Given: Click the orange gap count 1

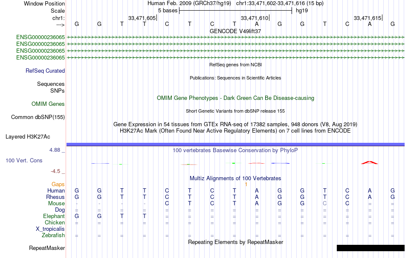Looking at the screenshot, I should pyautogui.click(x=246, y=184).
